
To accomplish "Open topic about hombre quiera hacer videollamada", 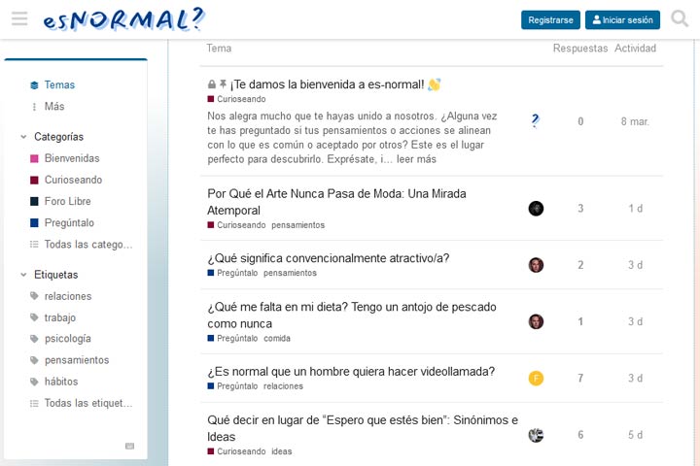I will (351, 372).
